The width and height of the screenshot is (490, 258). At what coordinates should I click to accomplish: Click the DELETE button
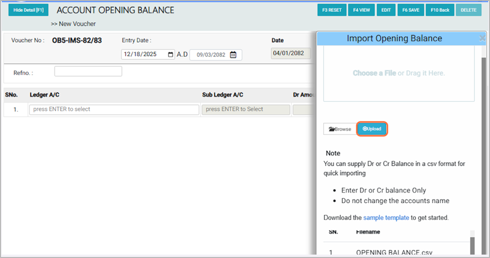coord(468,10)
